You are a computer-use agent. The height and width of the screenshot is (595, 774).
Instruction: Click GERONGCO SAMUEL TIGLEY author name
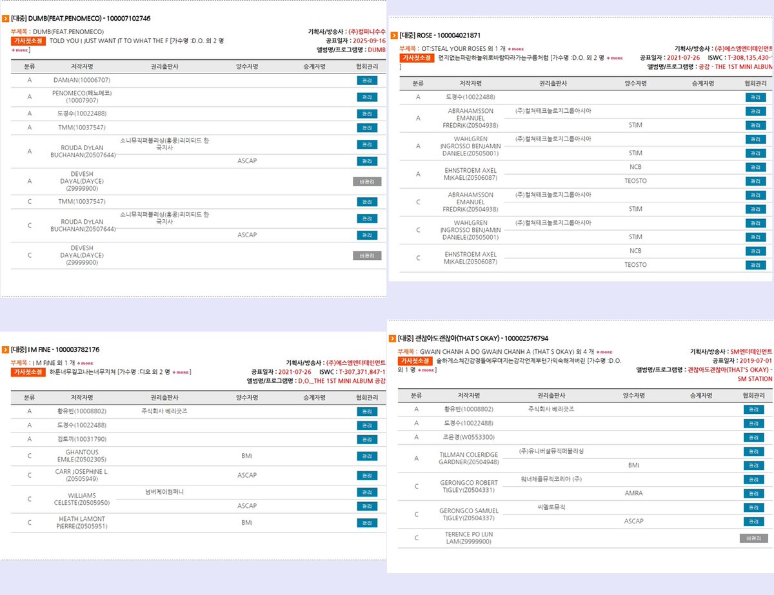(x=469, y=515)
